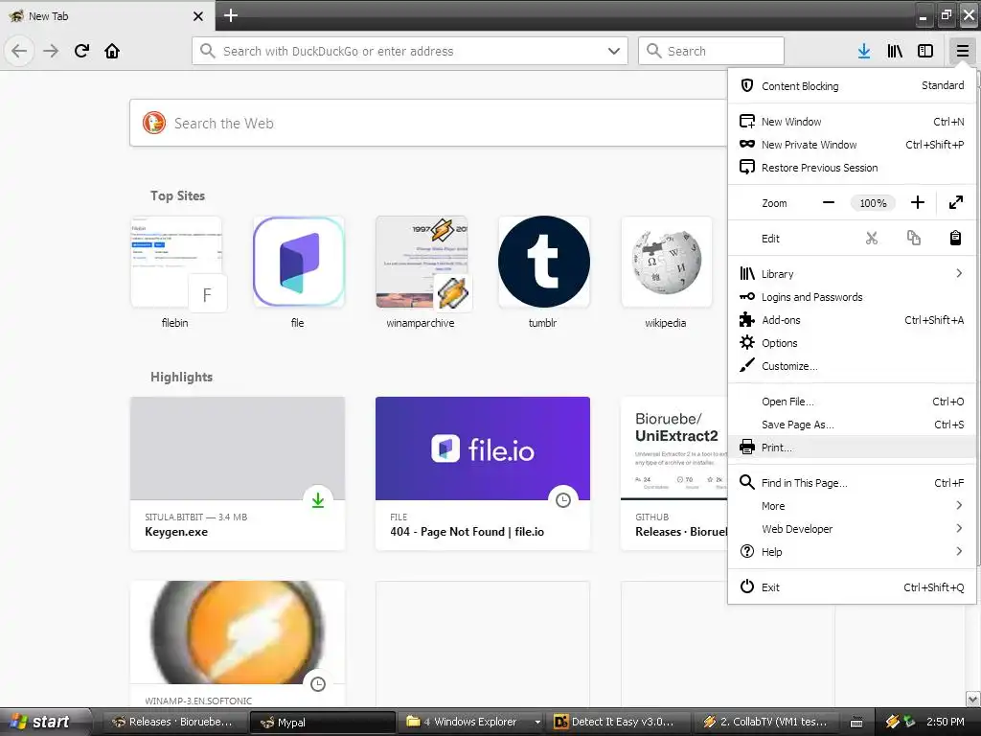981x736 pixels.
Task: Reset zoom via 100% label
Action: coord(873,203)
